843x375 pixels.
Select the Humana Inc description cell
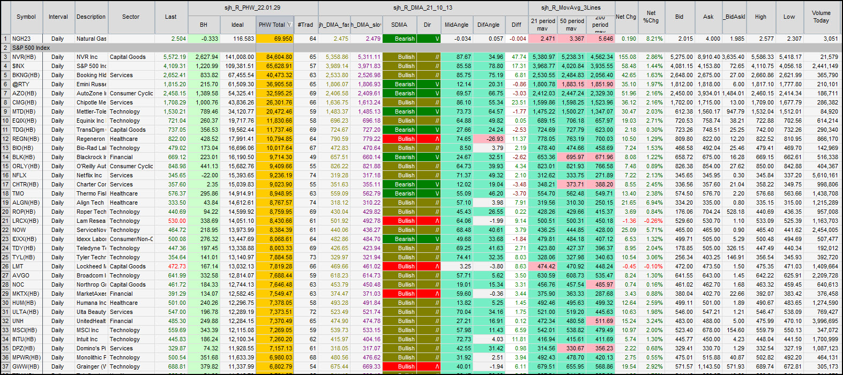pyautogui.click(x=91, y=303)
